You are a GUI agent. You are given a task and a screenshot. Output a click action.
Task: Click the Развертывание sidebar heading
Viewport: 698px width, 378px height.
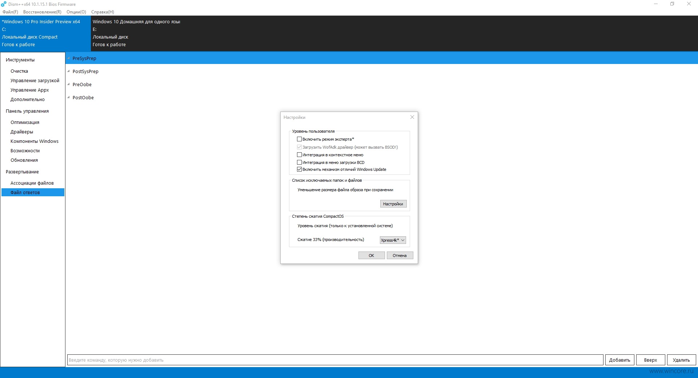coord(22,172)
